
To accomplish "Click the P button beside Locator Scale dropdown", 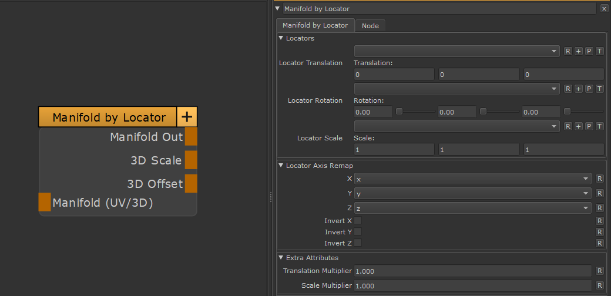I will [589, 127].
